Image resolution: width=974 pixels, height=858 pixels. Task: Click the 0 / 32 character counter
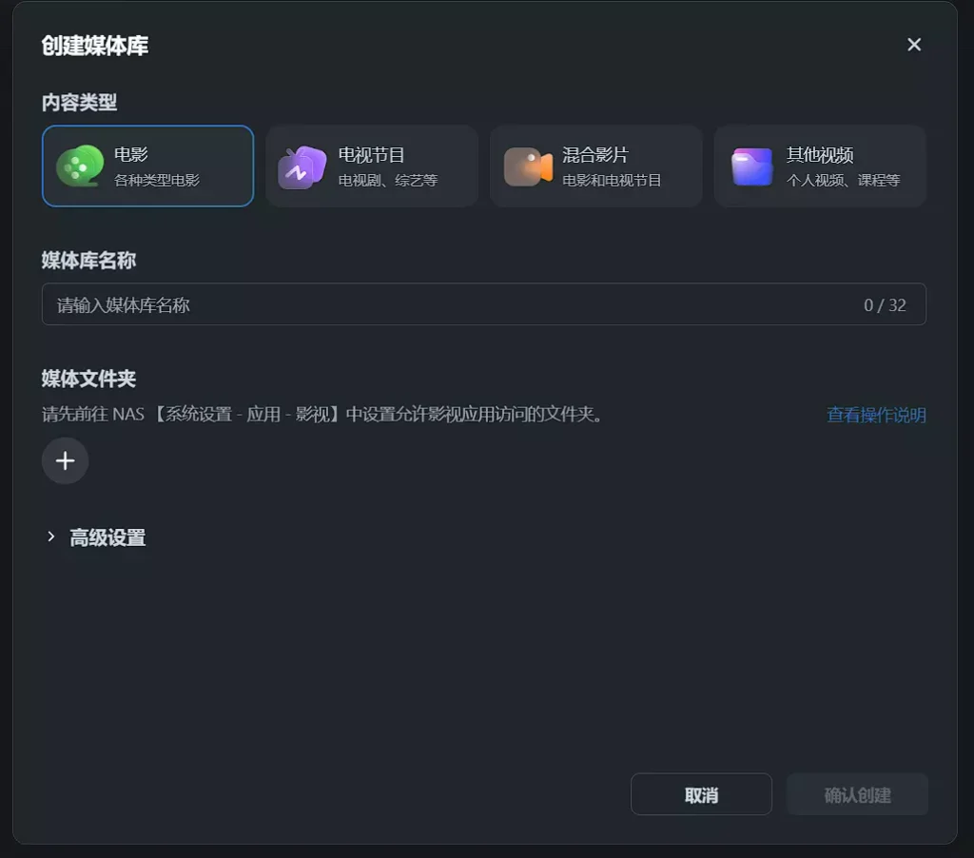[x=885, y=305]
